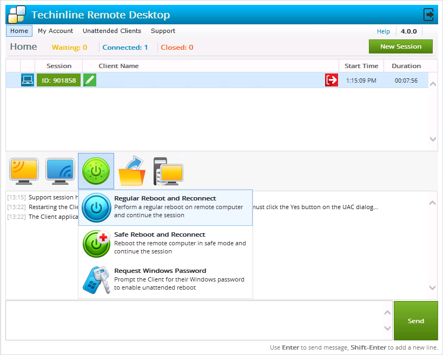443x355 pixels.
Task: Open the My Account tab
Action: point(55,31)
